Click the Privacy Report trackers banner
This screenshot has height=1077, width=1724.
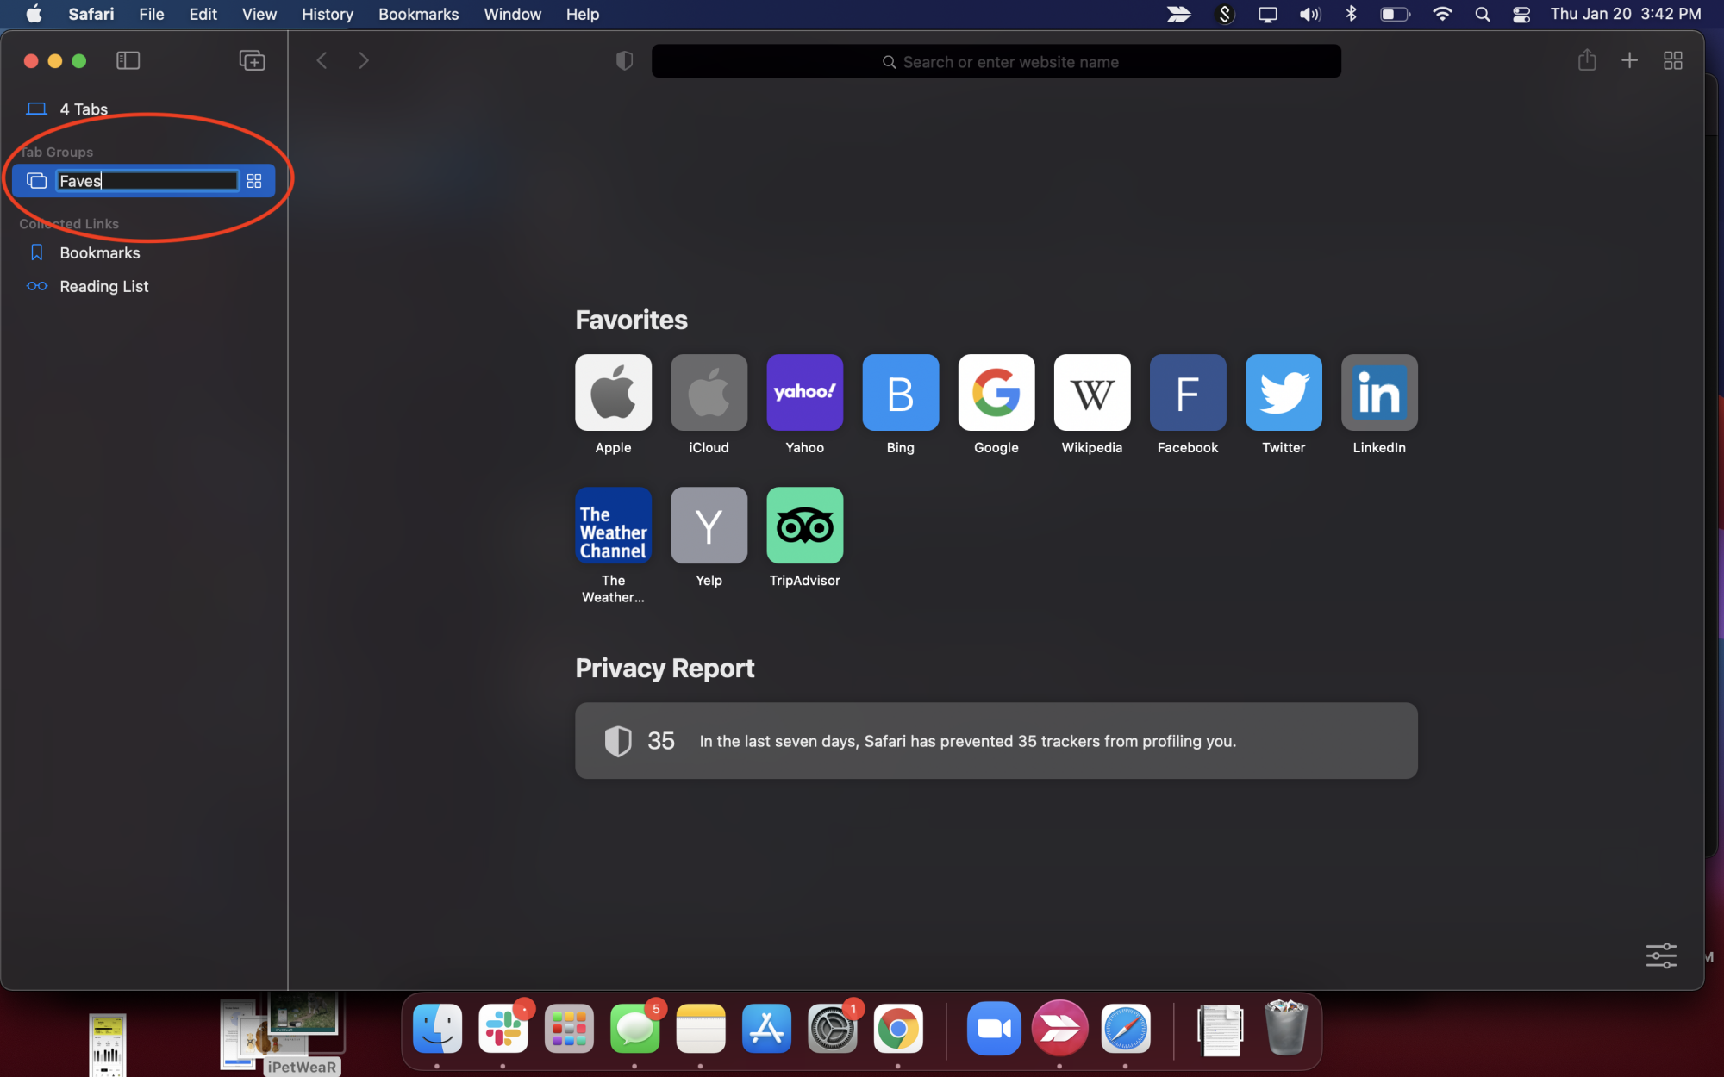pos(996,740)
